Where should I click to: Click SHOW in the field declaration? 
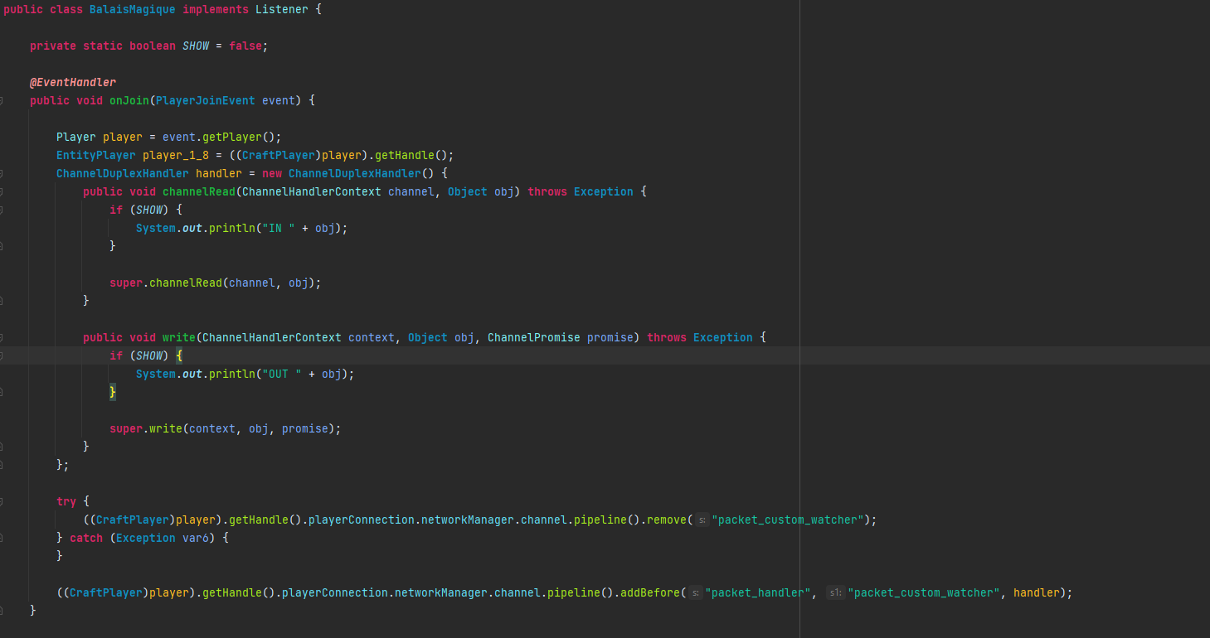click(x=196, y=46)
